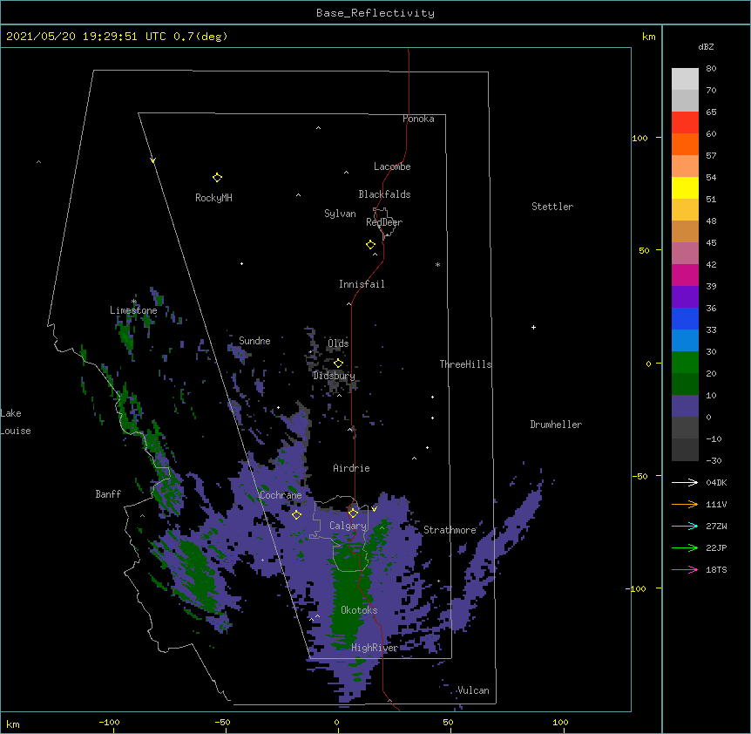The image size is (751, 734).
Task: Click the Ponoka label
Action: (418, 119)
